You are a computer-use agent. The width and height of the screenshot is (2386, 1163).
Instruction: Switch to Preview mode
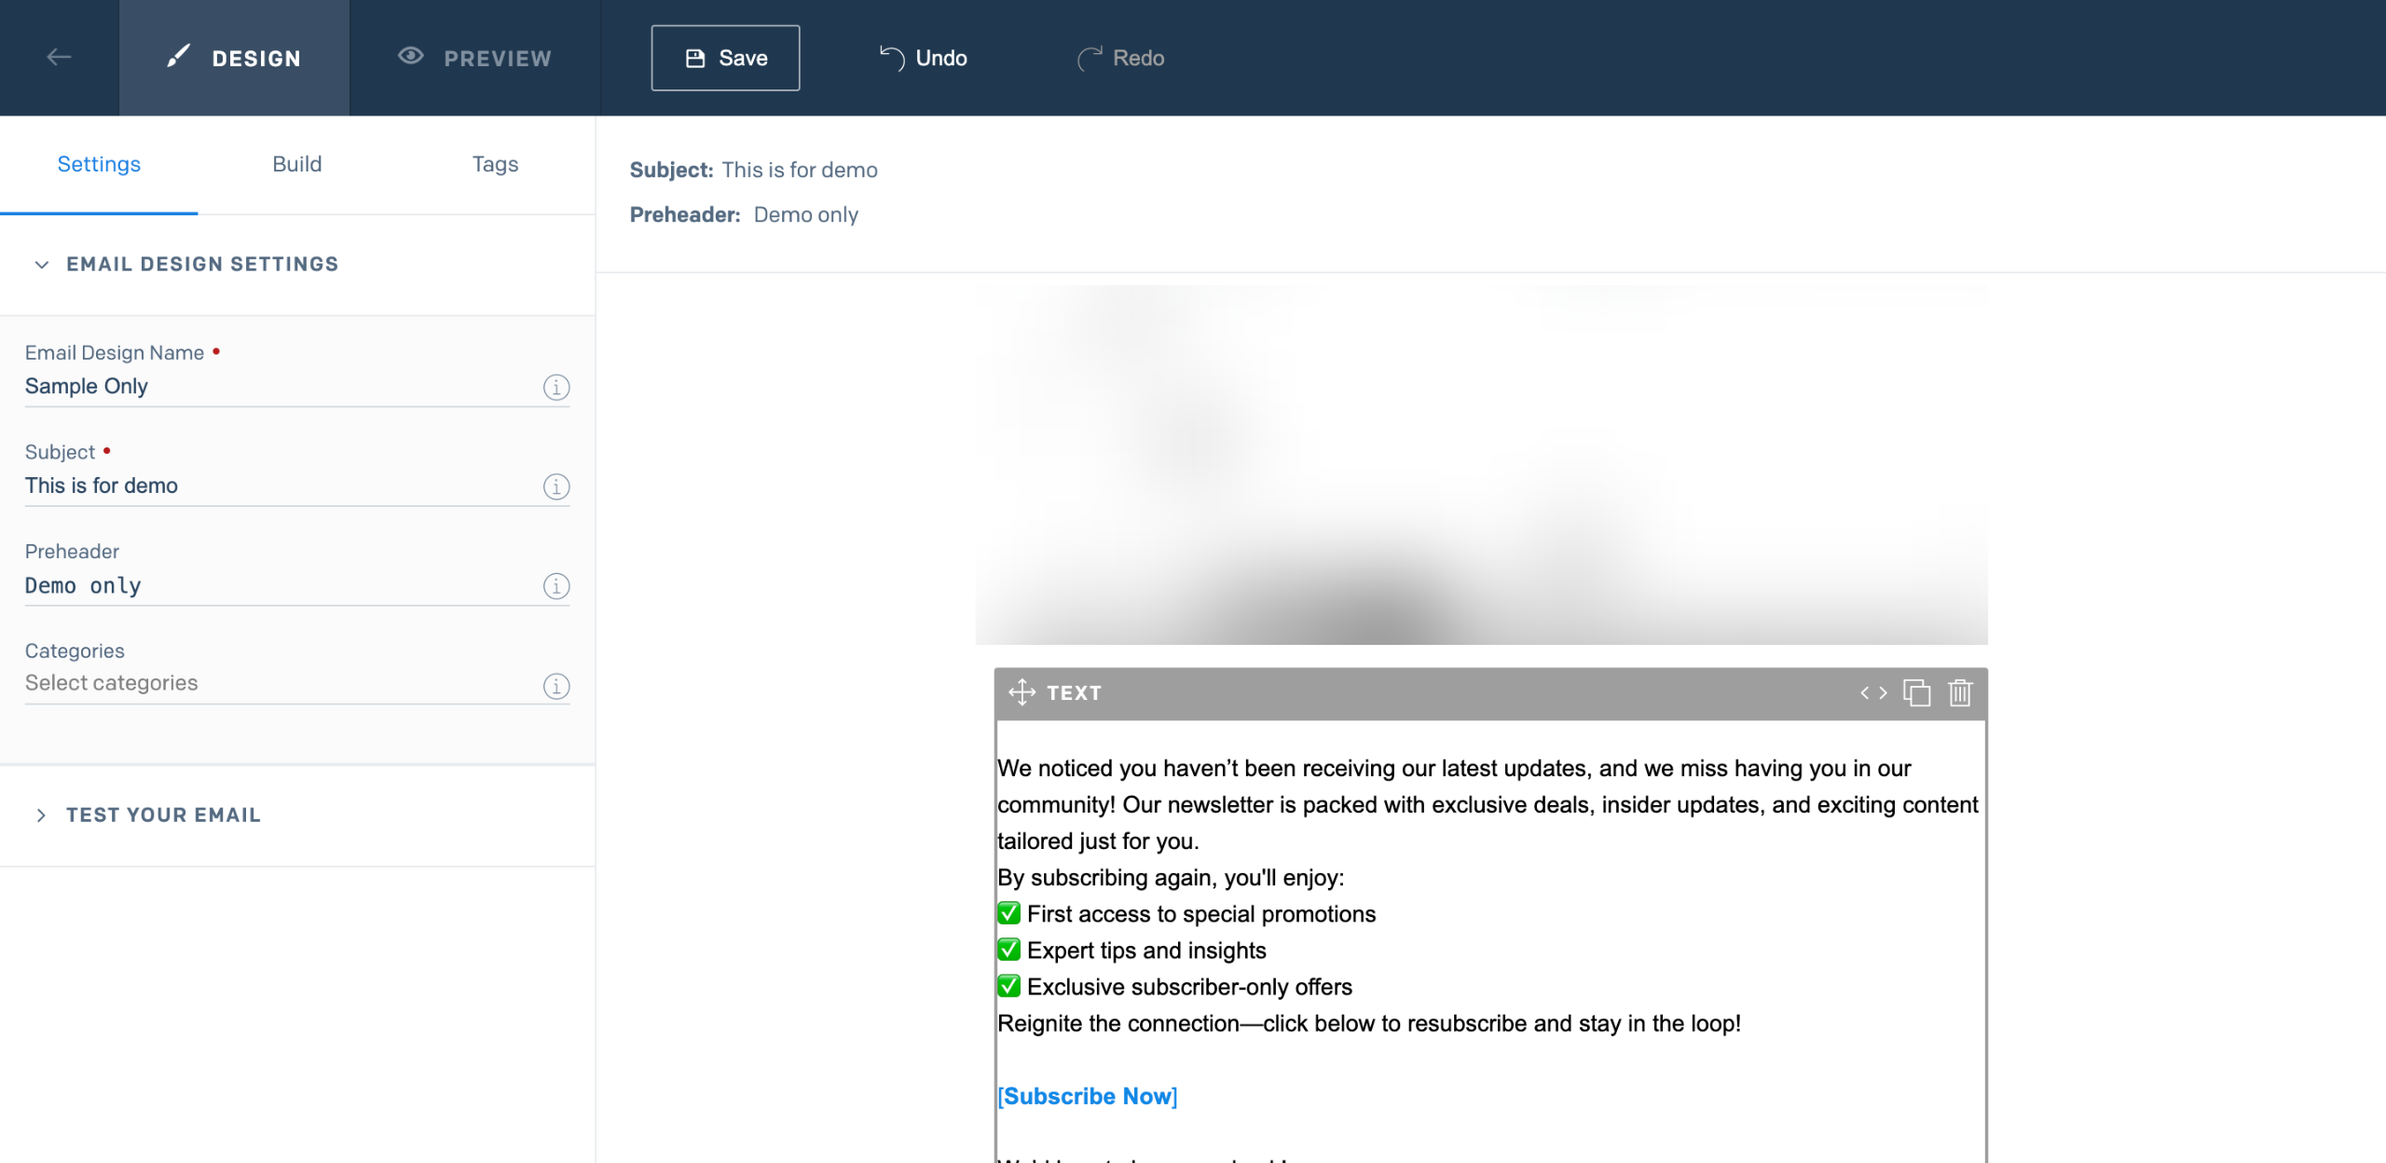[x=474, y=58]
